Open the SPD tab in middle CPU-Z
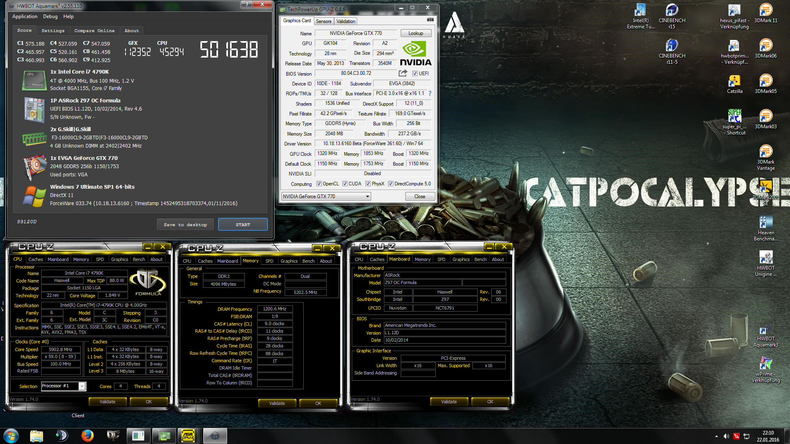790x444 pixels. (269, 261)
